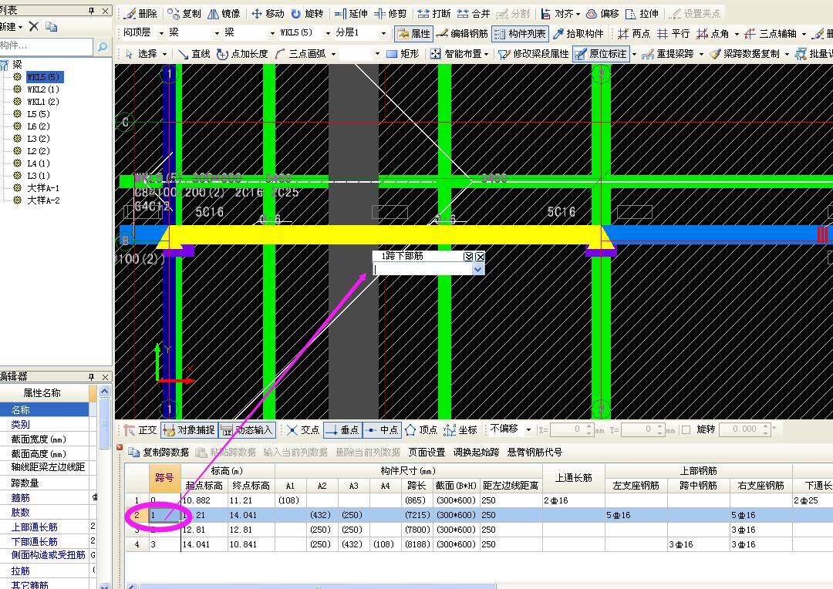Image resolution: width=833 pixels, height=589 pixels.
Task: Toggle 顶点 vertex snap
Action: (x=422, y=429)
